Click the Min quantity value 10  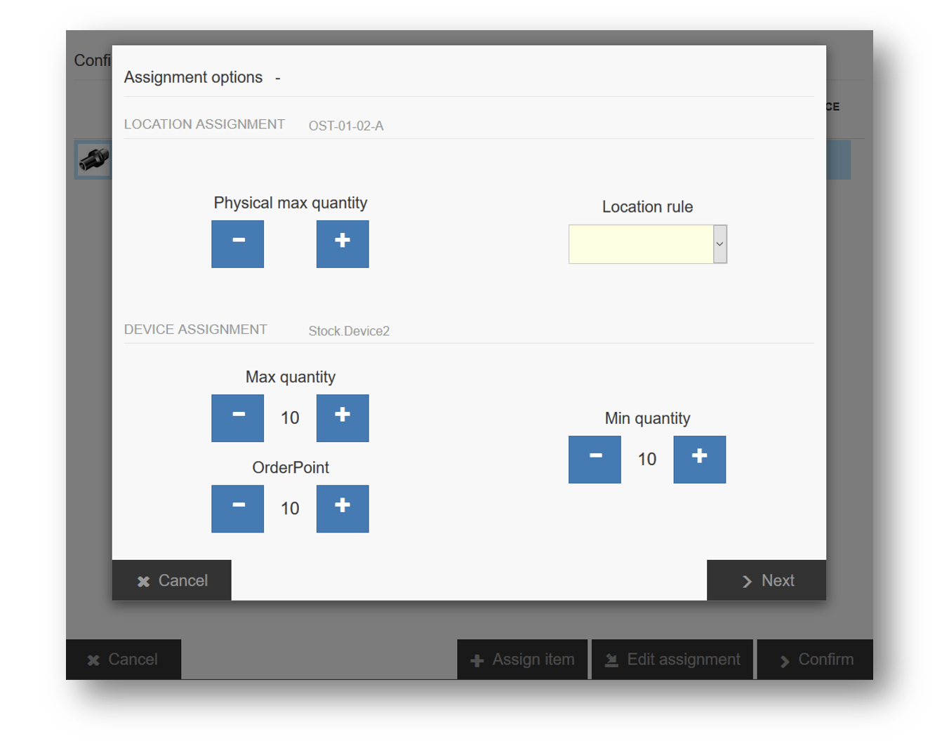coord(646,460)
